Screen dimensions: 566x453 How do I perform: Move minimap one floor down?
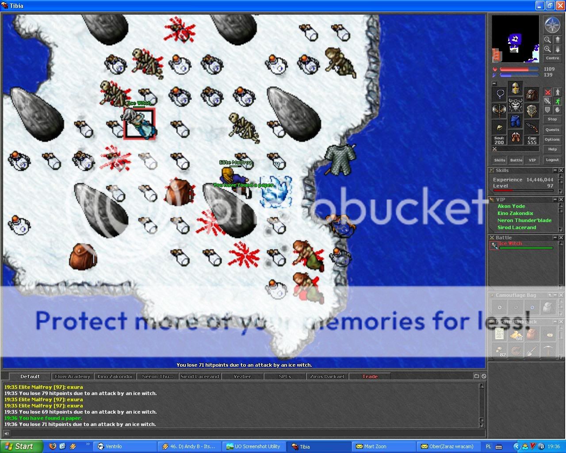[x=558, y=49]
